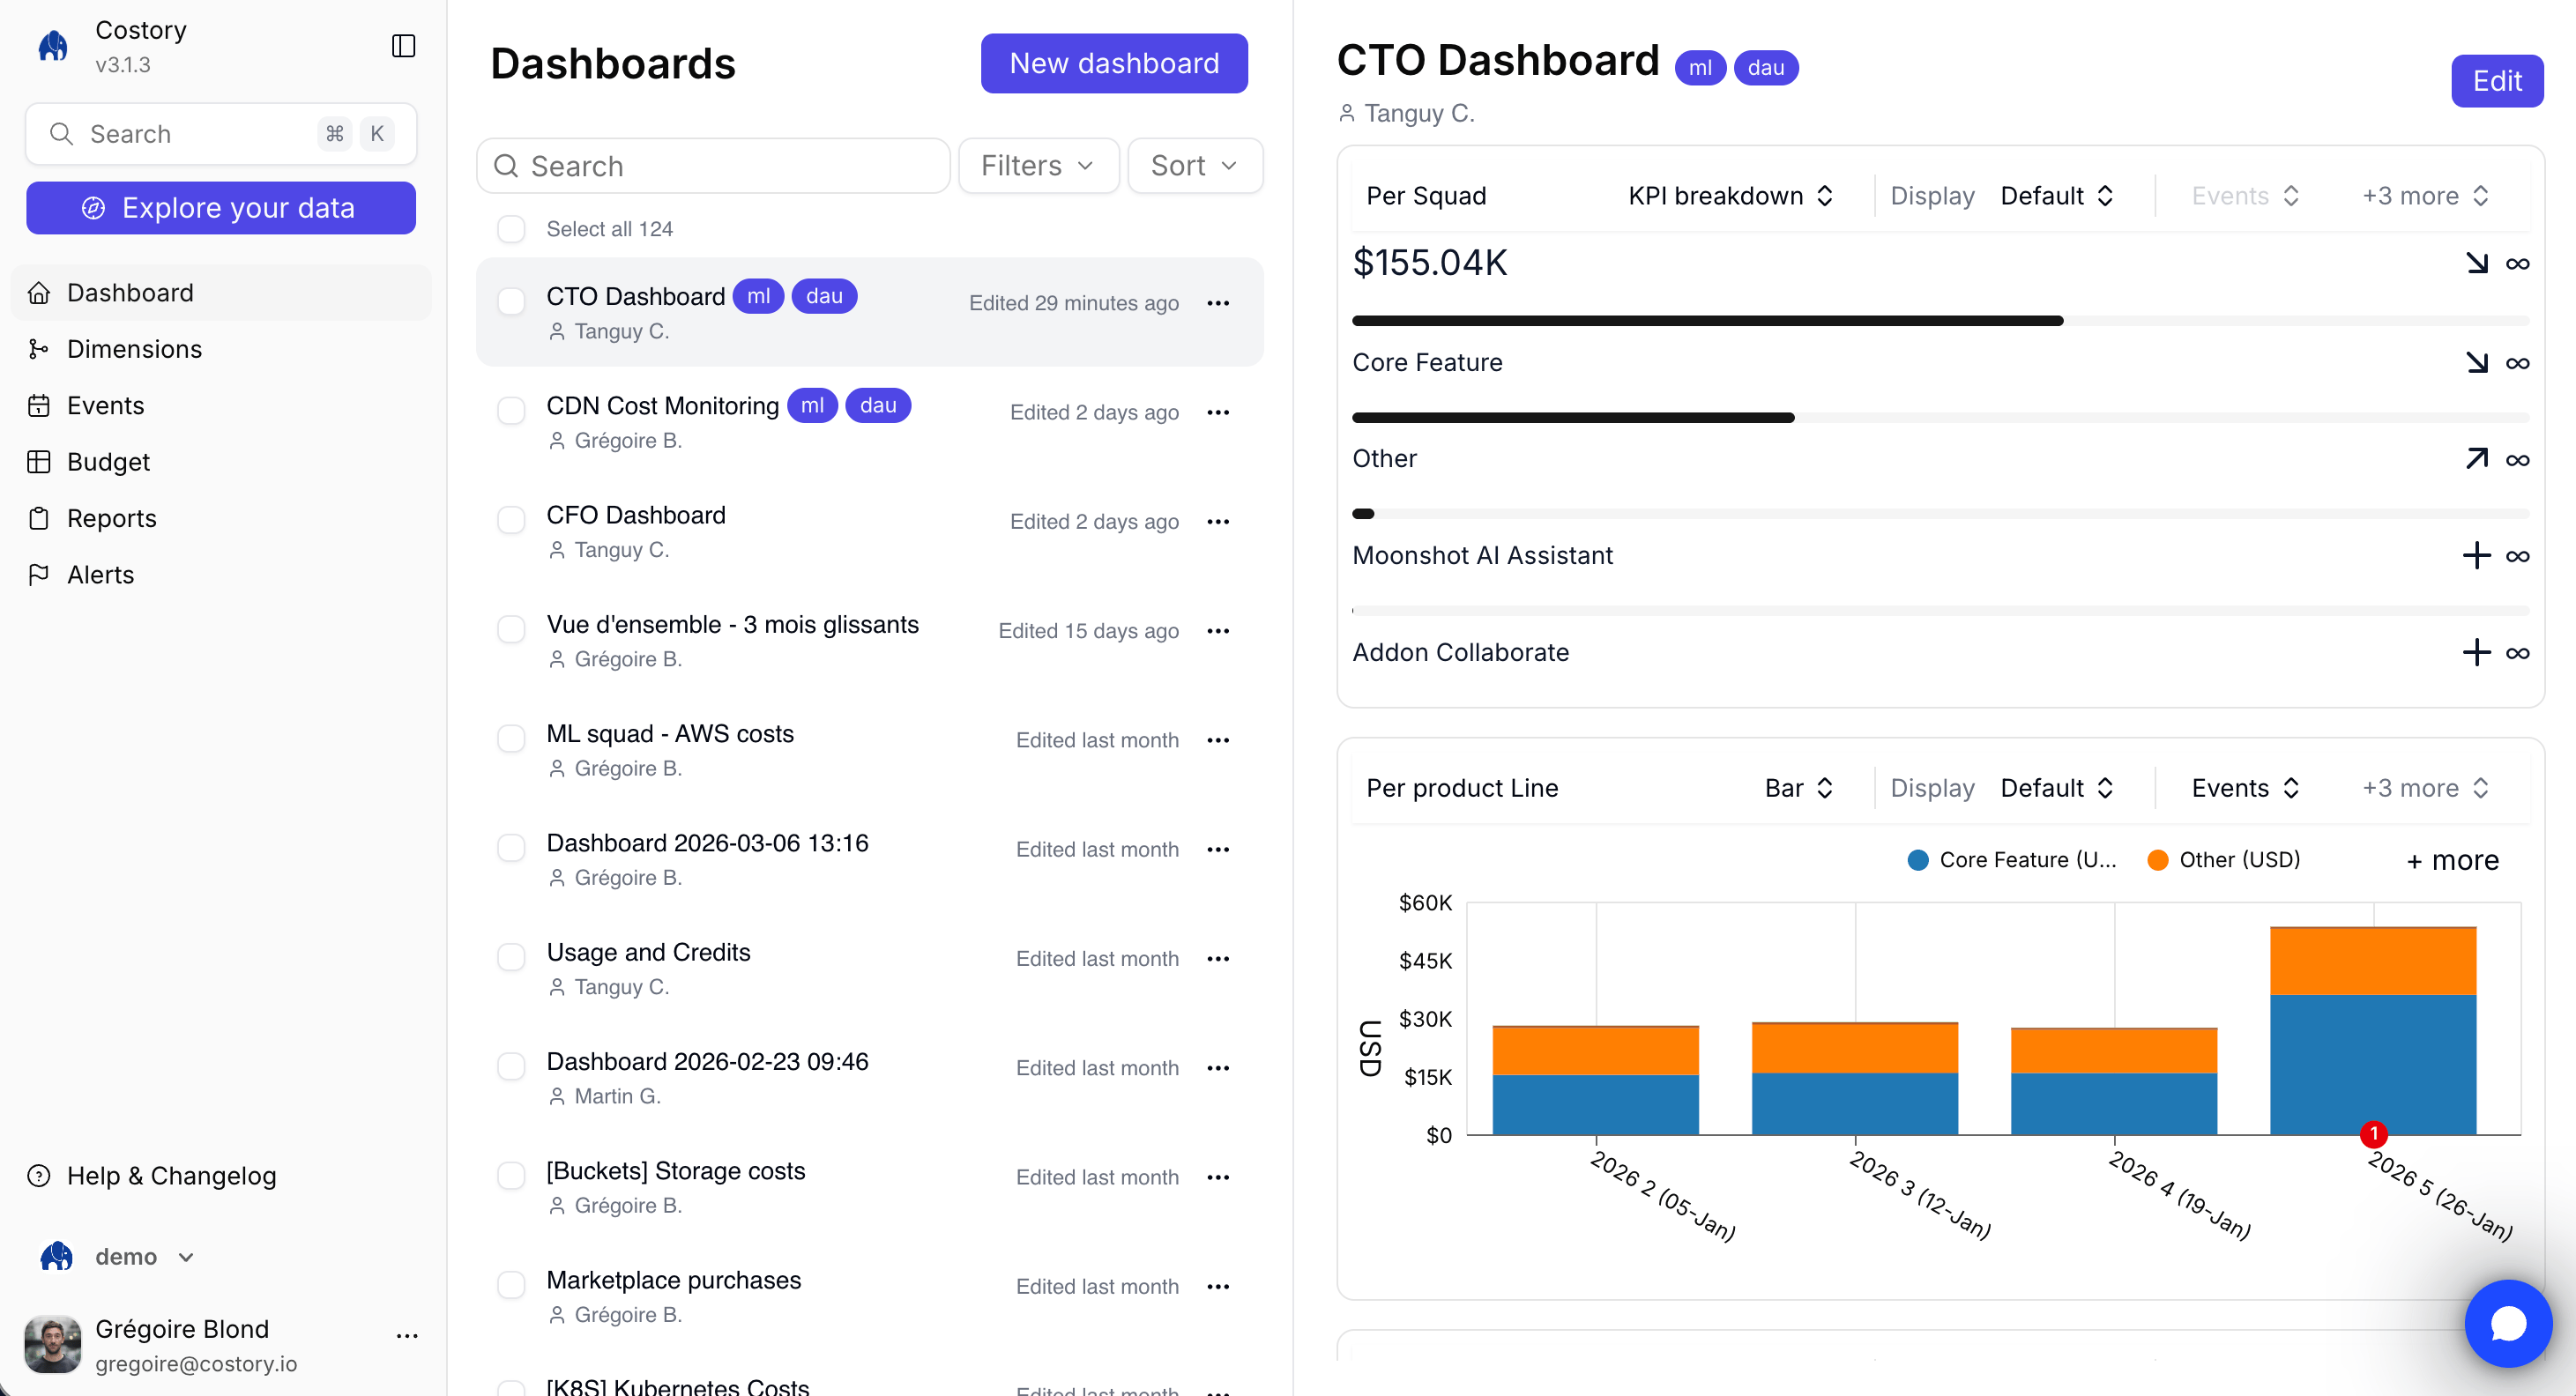Open more options for [Buckets] Storage costs
This screenshot has height=1396, width=2576.
click(1218, 1177)
